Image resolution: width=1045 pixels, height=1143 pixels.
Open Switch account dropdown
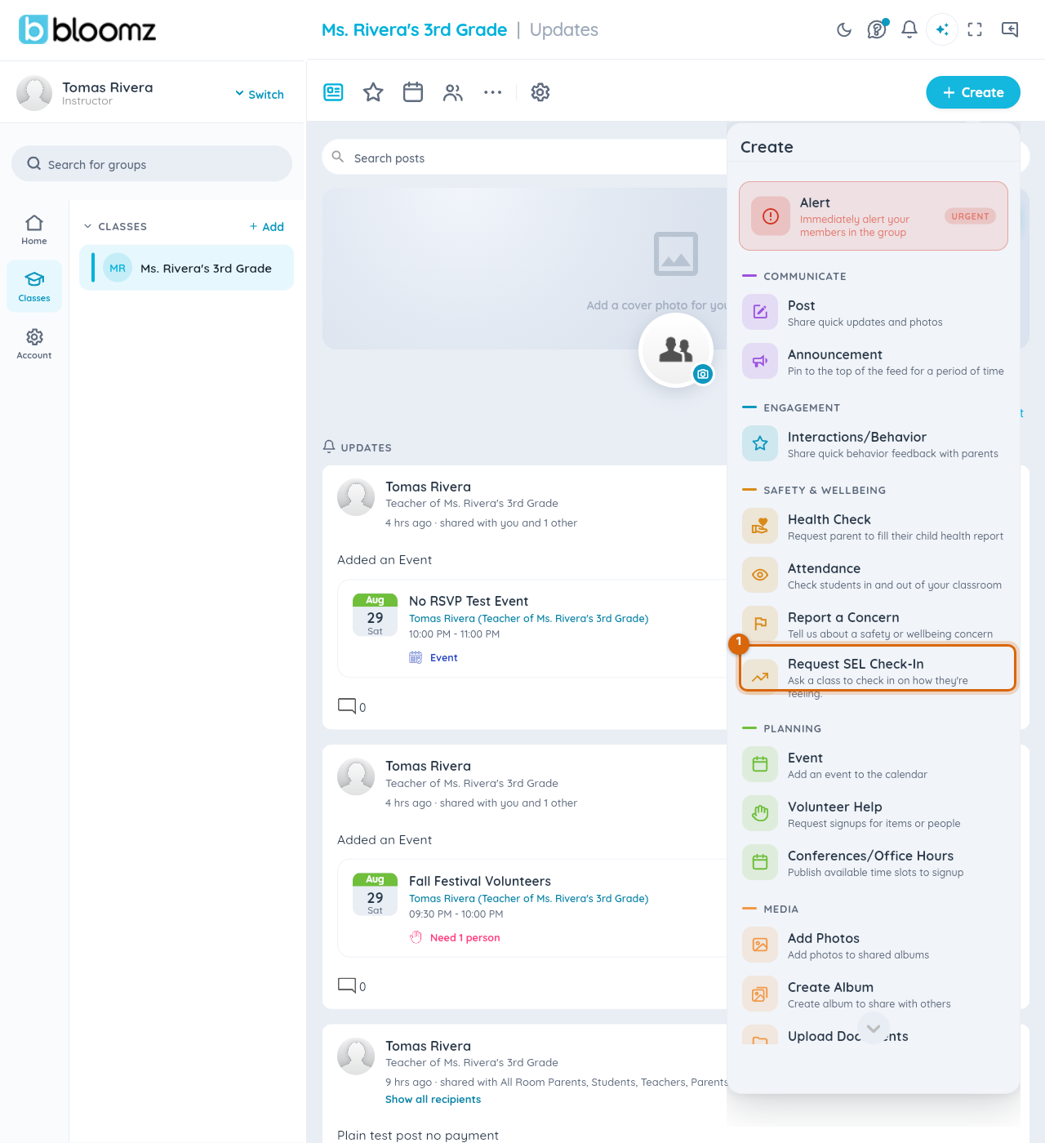(260, 94)
